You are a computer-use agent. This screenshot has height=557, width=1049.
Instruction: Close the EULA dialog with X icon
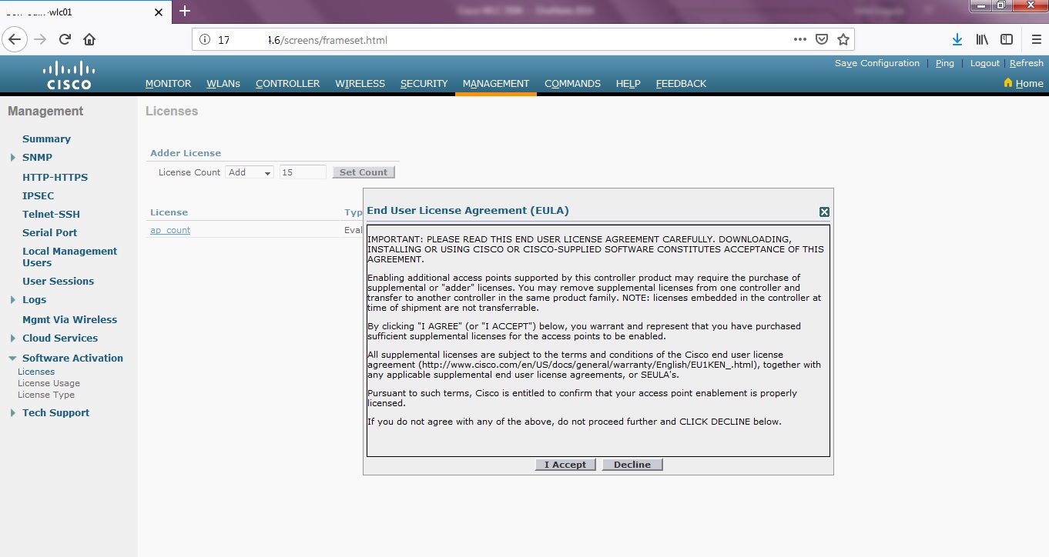[824, 212]
